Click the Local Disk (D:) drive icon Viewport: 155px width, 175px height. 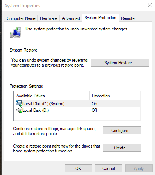pyautogui.click(x=19, y=110)
